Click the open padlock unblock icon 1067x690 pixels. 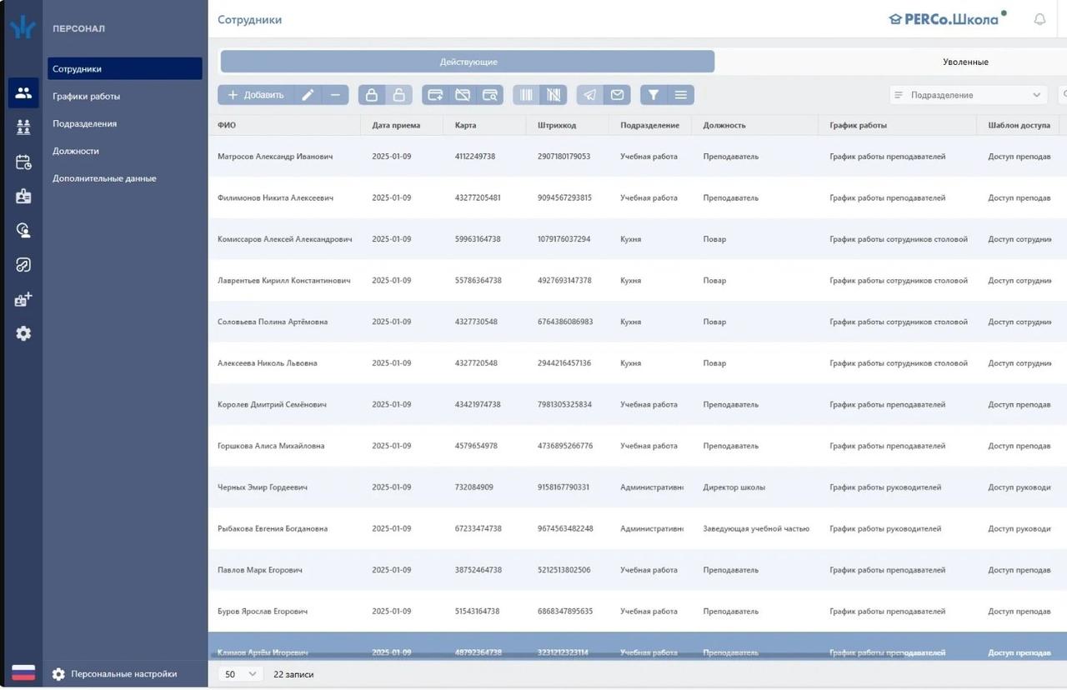(399, 95)
